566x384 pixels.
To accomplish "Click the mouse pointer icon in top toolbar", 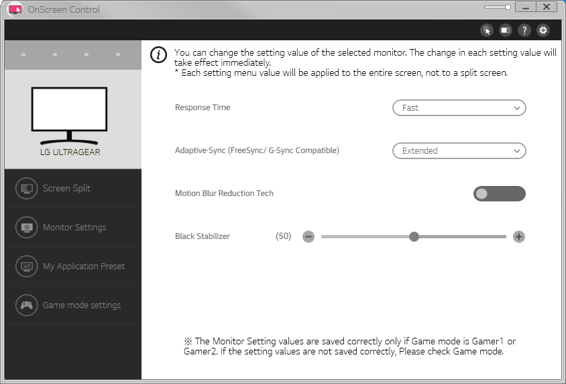I will [487, 30].
